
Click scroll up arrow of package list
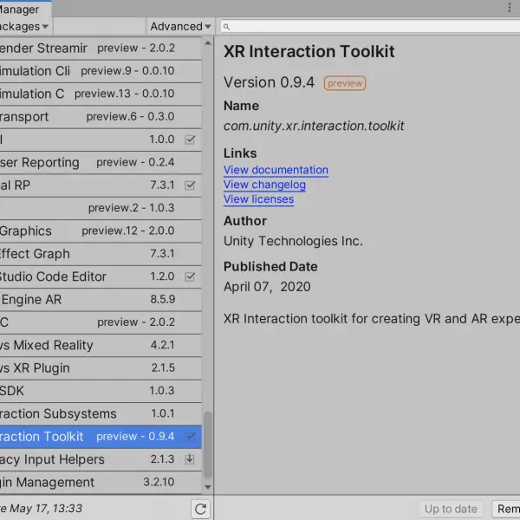[x=208, y=42]
